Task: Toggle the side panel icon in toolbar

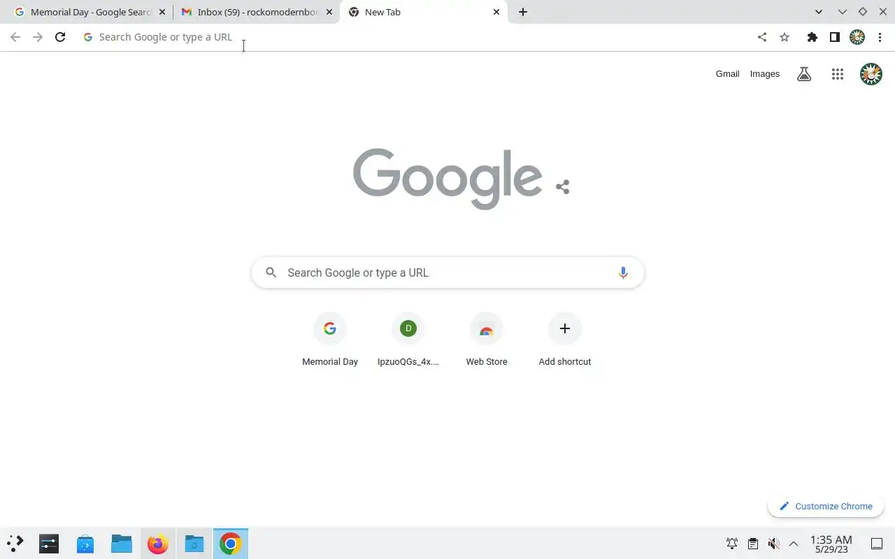Action: pos(834,37)
